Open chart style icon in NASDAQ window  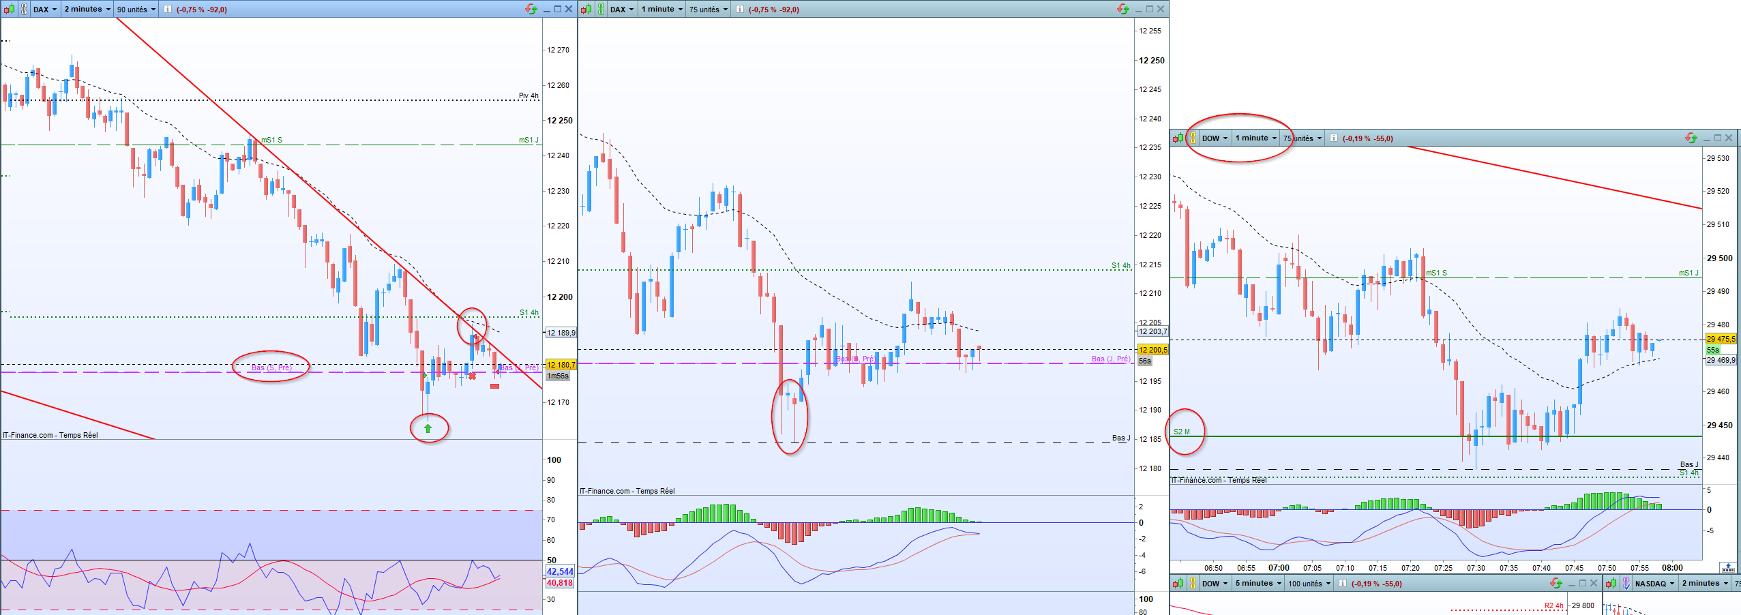pyautogui.click(x=1611, y=584)
